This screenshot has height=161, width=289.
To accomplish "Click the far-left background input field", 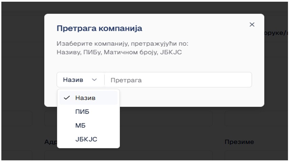I will (16, 119).
